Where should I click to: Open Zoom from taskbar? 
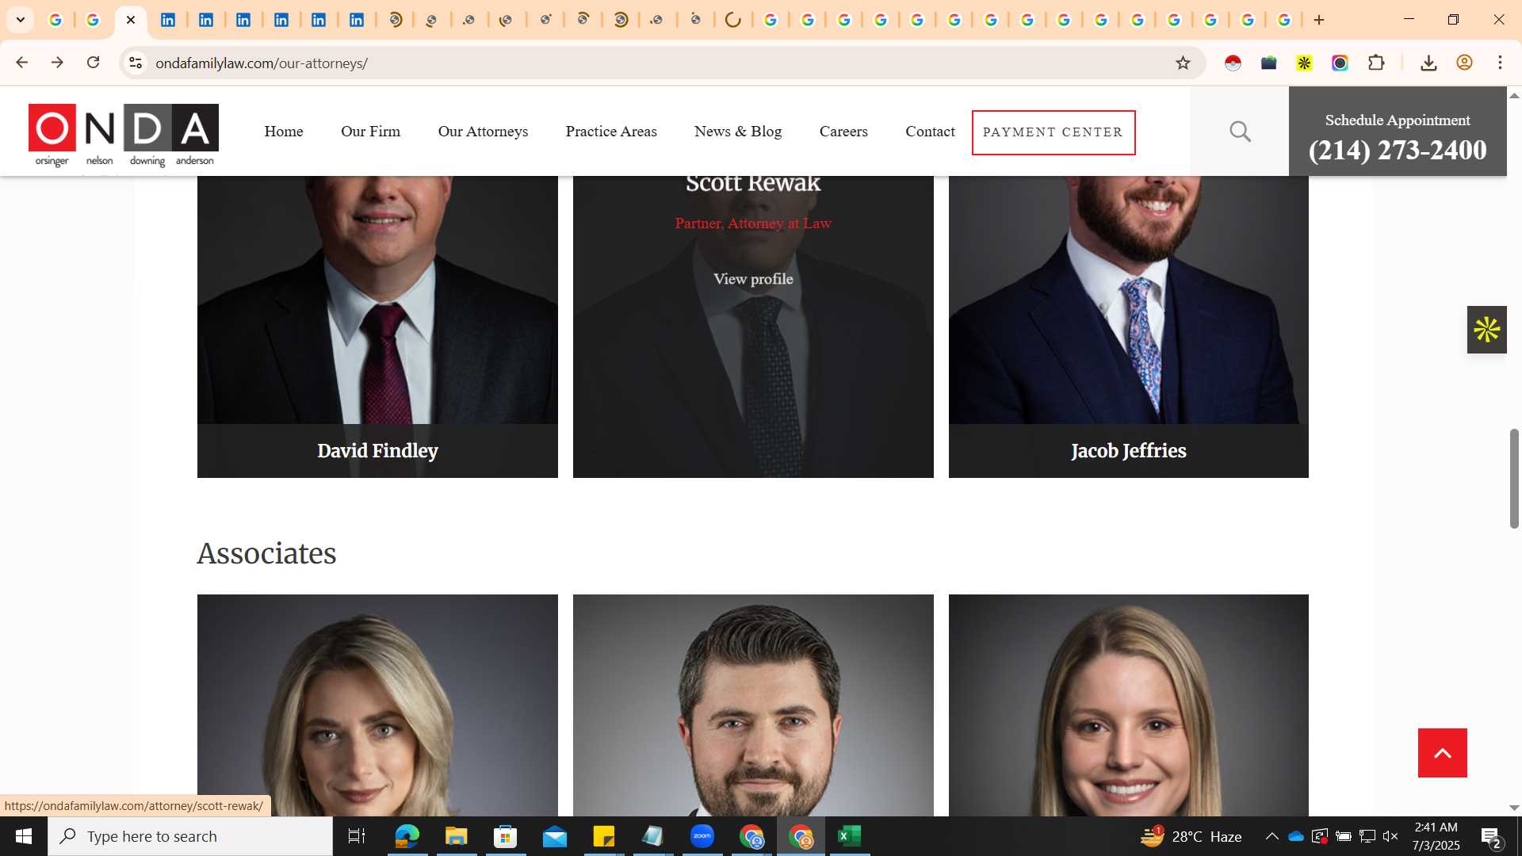pyautogui.click(x=702, y=836)
